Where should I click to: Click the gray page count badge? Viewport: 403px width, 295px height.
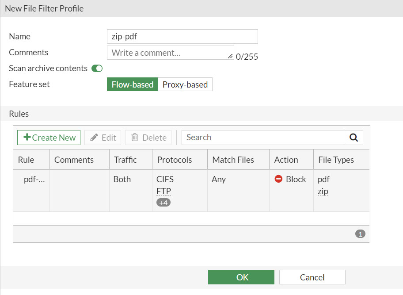tap(360, 234)
